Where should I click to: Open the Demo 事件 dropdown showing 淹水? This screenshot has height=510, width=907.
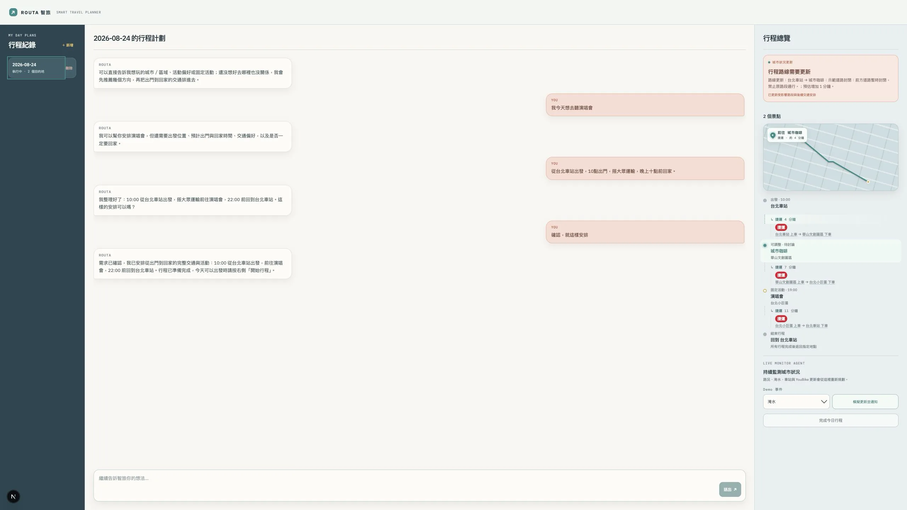(x=796, y=402)
